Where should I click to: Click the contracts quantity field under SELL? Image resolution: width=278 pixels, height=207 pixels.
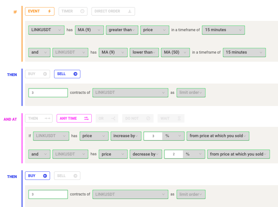click(48, 93)
